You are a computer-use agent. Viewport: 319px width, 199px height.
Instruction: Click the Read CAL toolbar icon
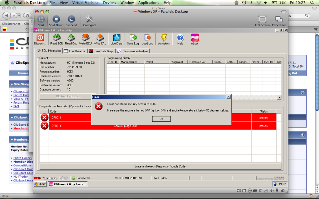click(71, 38)
